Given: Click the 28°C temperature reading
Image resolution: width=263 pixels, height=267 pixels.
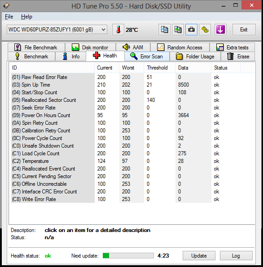Looking at the screenshot, I should tap(131, 30).
